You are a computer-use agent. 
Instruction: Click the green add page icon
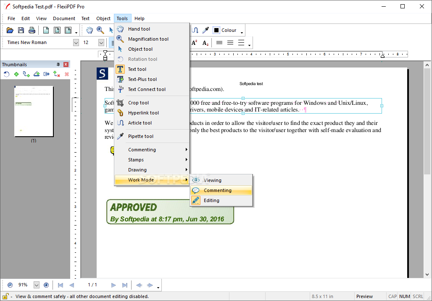click(x=16, y=74)
